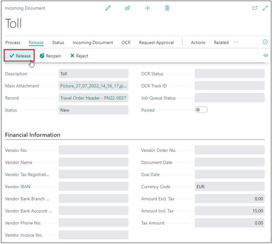Open the info factbox icon
Viewport: 272px width, 244px height.
tap(265, 42)
